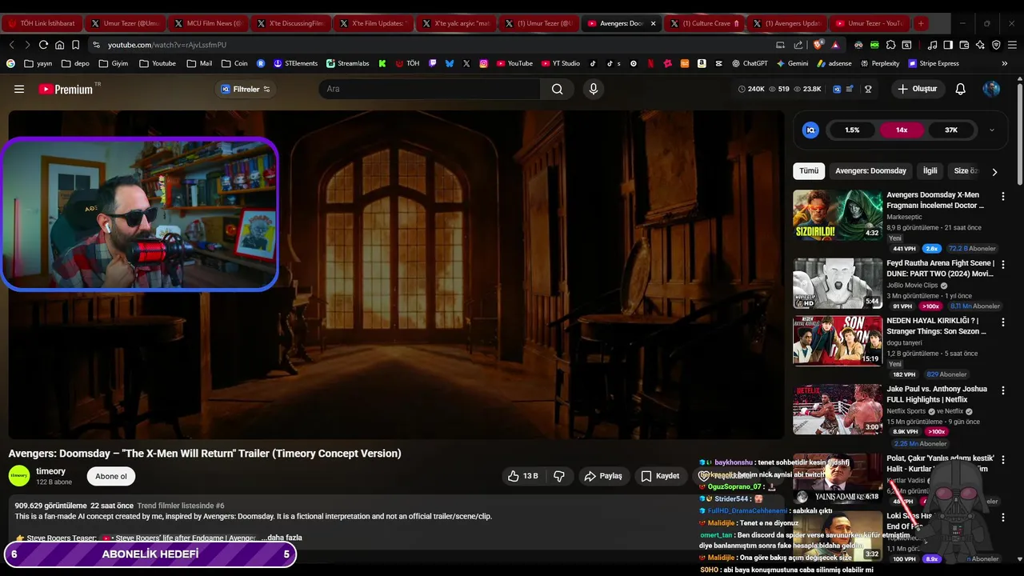
Task: Open the Bluesky butterfly bookmark
Action: tap(450, 63)
